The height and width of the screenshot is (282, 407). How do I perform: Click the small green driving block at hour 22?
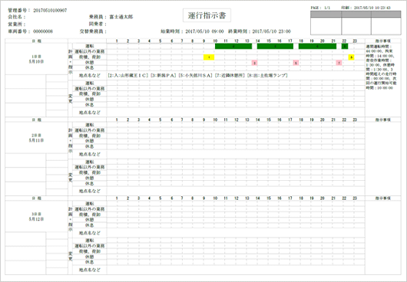(x=345, y=46)
